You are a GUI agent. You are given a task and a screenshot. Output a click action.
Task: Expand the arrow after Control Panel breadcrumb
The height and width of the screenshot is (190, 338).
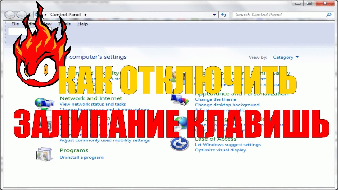[x=86, y=15]
